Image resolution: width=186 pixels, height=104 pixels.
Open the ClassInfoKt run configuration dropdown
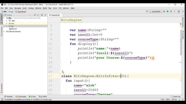pos(156,12)
